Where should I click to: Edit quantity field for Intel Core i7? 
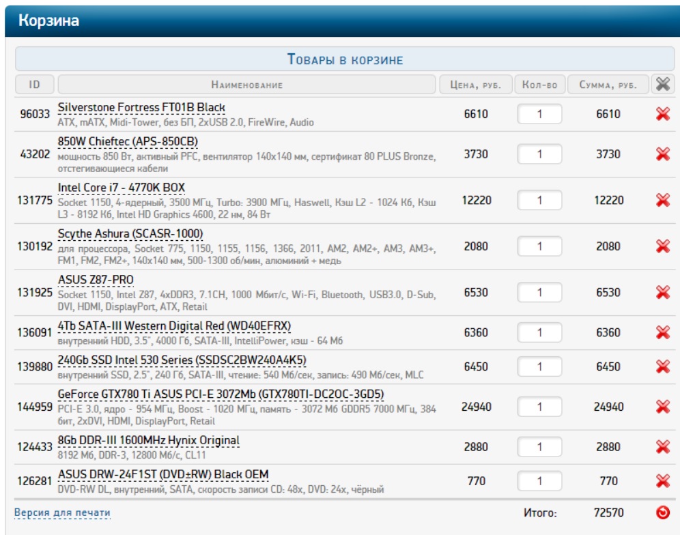click(x=539, y=201)
